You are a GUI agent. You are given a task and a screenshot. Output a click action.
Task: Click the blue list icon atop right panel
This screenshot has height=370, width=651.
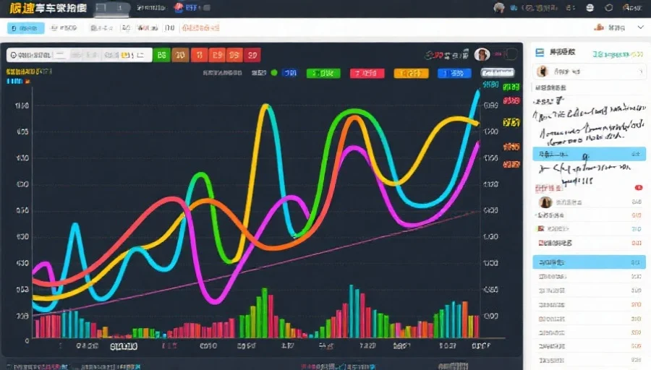[x=539, y=53]
